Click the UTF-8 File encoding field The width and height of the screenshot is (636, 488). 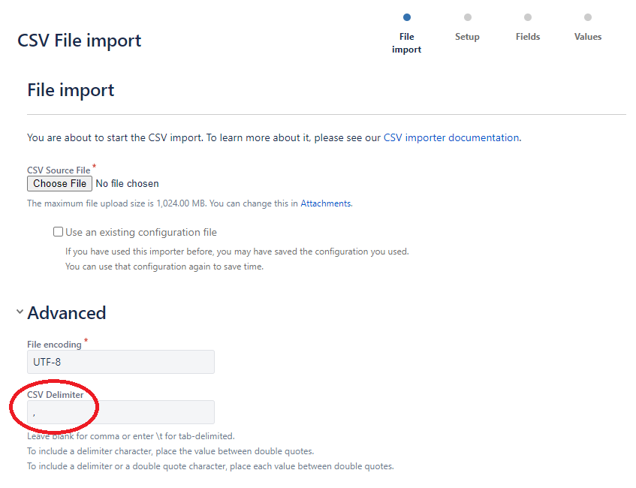point(120,361)
